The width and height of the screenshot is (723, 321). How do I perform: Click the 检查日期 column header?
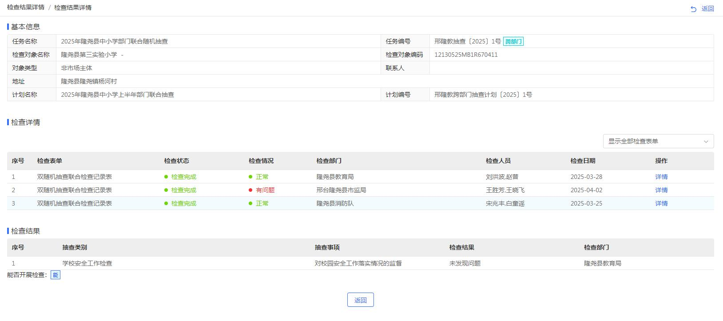[583, 161]
